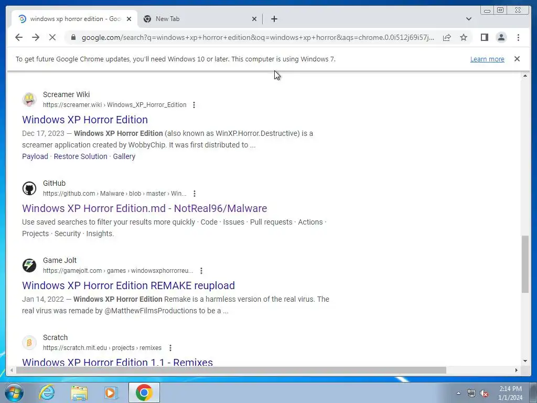Close the windows xp horror edition tab
This screenshot has width=537, height=403.
[129, 19]
